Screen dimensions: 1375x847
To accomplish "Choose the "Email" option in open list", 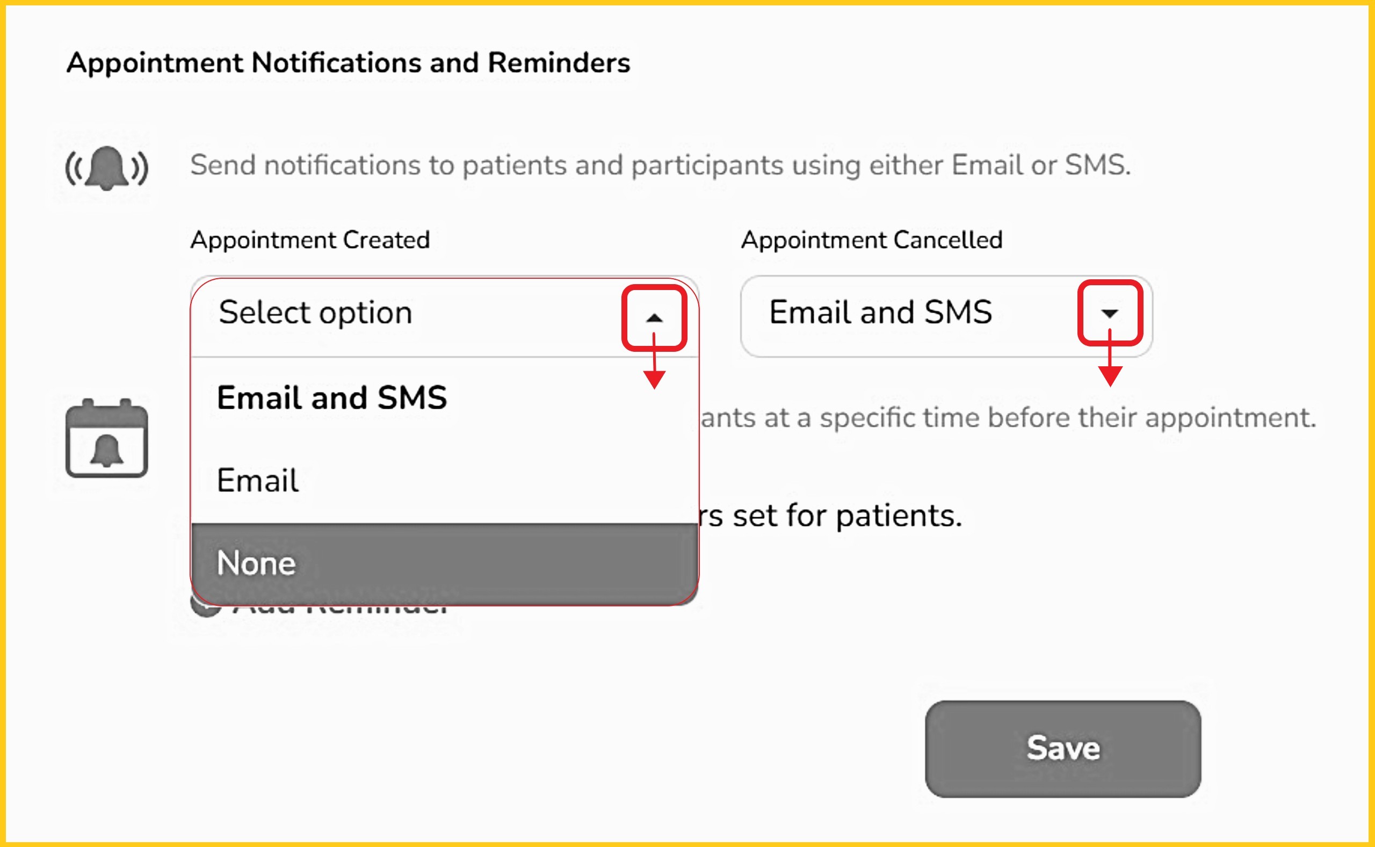I will pos(258,481).
